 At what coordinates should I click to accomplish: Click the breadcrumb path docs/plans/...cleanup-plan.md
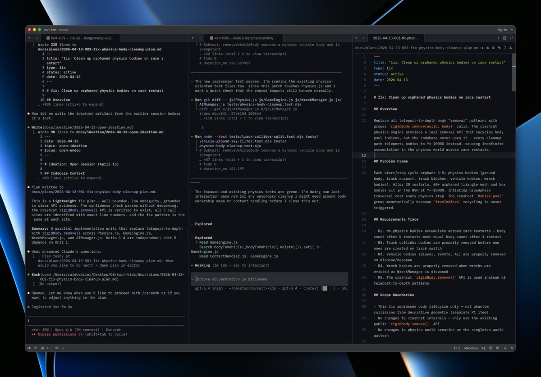coord(416,48)
